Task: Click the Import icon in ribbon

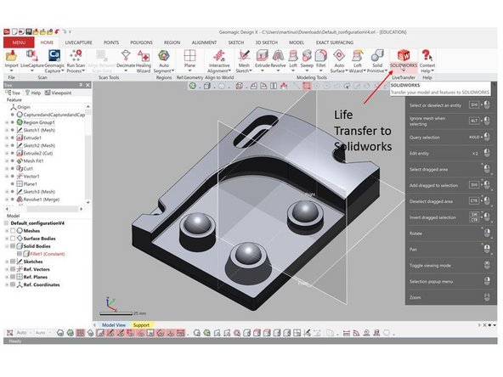Action: click(x=11, y=56)
